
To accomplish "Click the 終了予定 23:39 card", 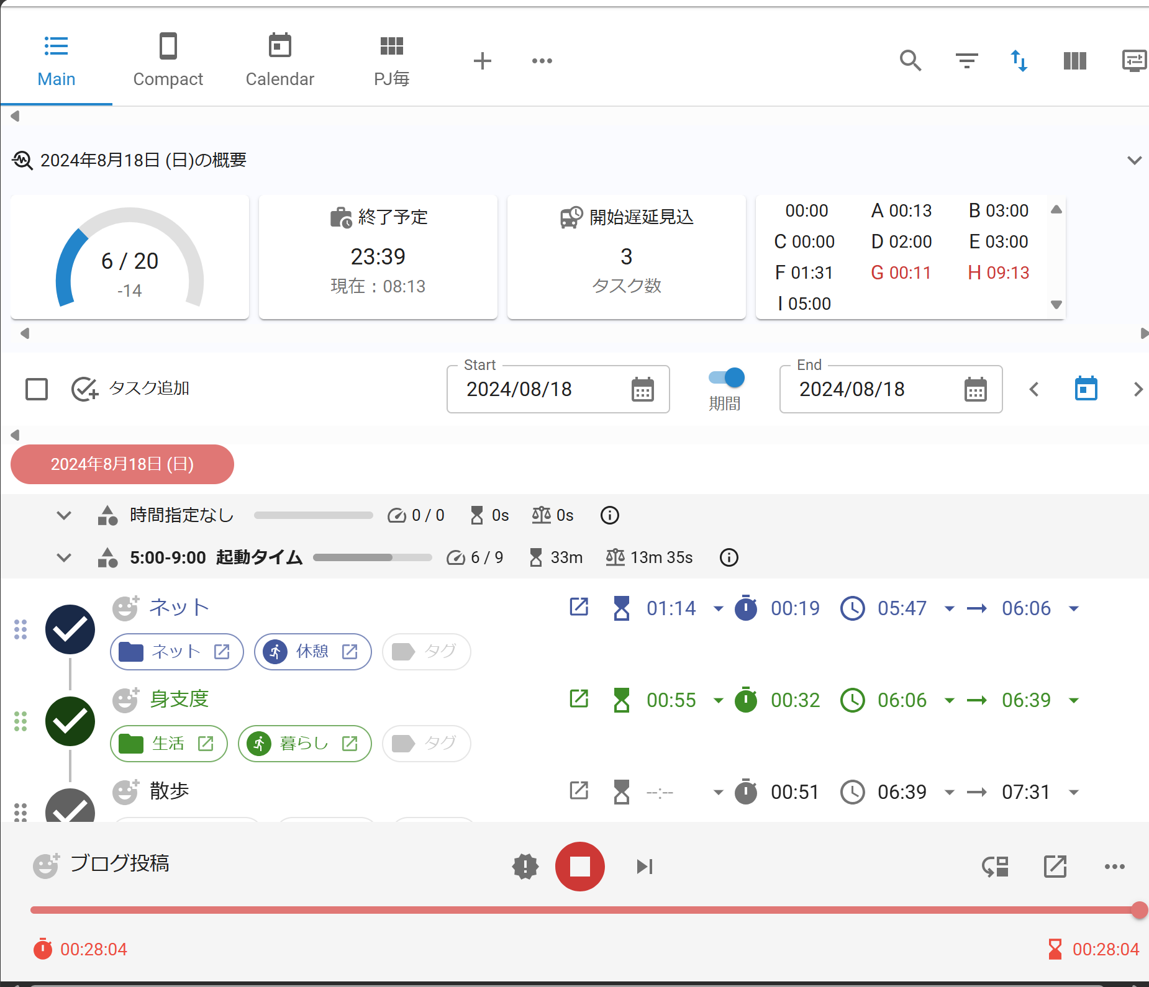I will (x=378, y=257).
